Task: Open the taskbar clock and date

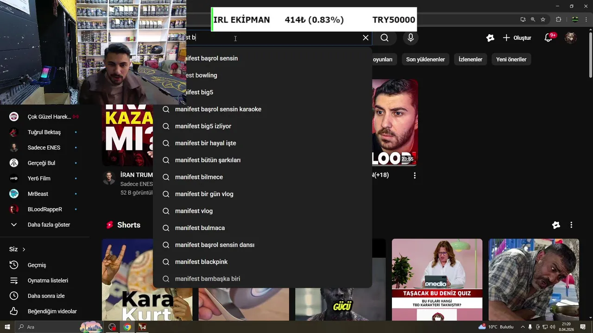Action: coord(566,327)
